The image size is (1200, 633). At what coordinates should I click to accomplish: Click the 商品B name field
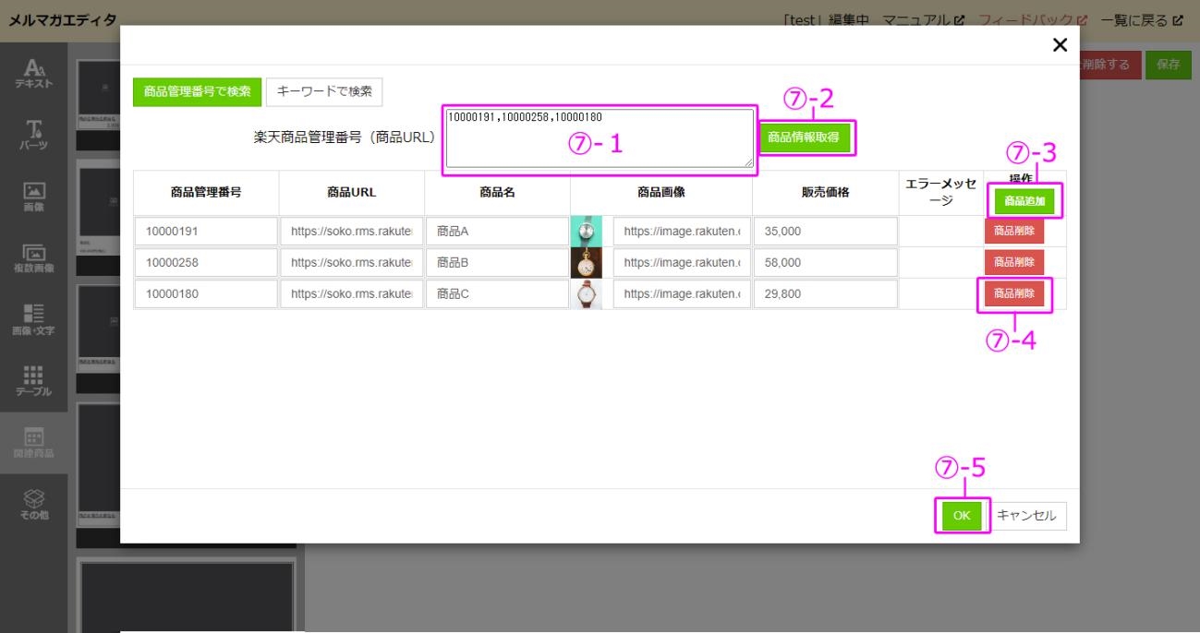pos(496,262)
